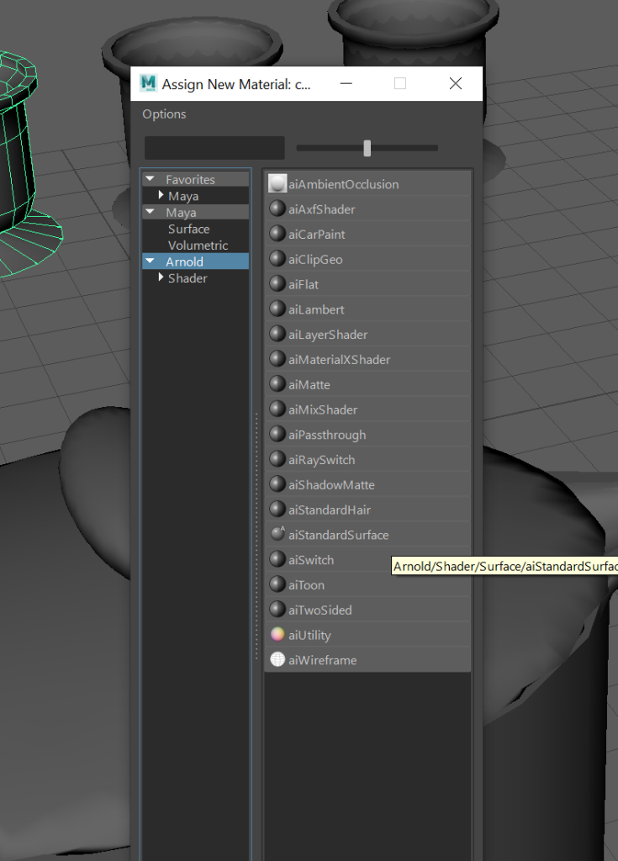Click the aiStandardHair sphere icon
Screen dimensions: 618x861
coord(277,510)
